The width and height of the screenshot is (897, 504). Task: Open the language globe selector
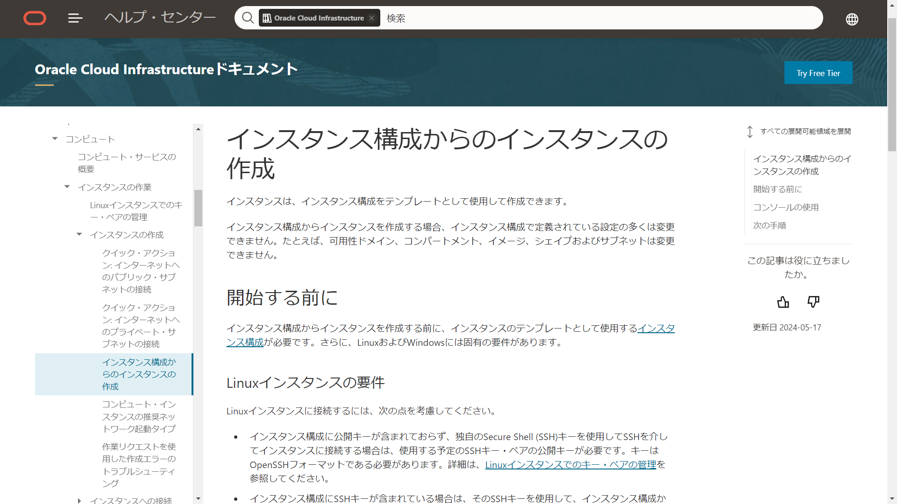[x=852, y=19]
